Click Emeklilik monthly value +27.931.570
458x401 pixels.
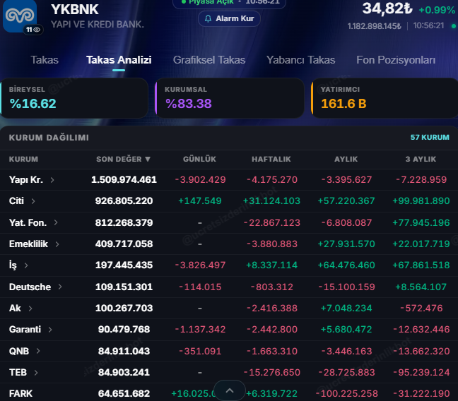346,244
